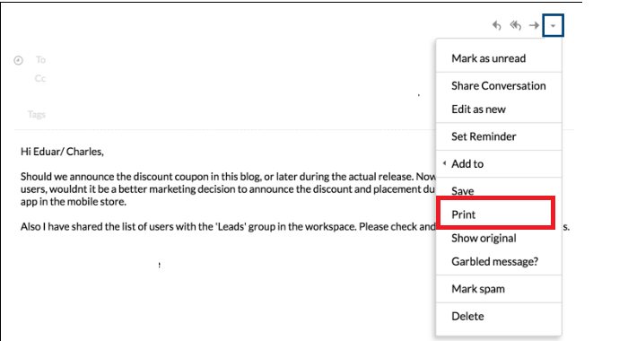This screenshot has height=341, width=628.
Task: Click the Forward arrow icon
Action: (534, 26)
